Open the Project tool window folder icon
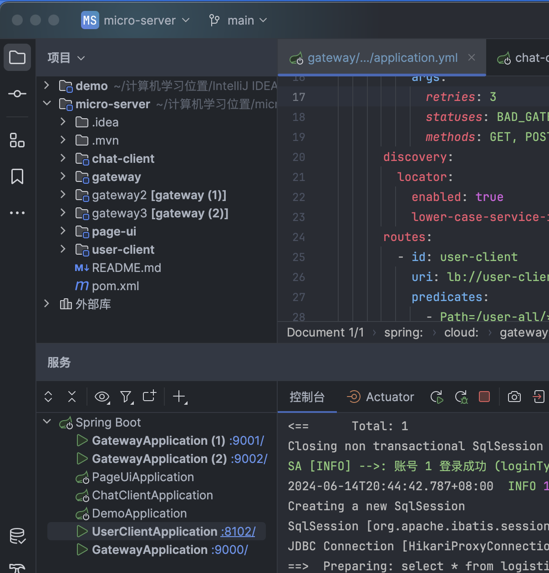This screenshot has height=573, width=549. 17,57
